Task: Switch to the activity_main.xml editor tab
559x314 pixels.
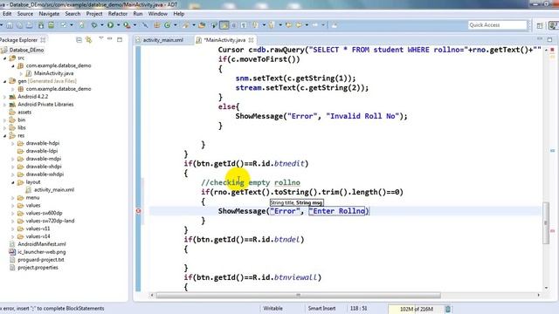Action: click(162, 40)
